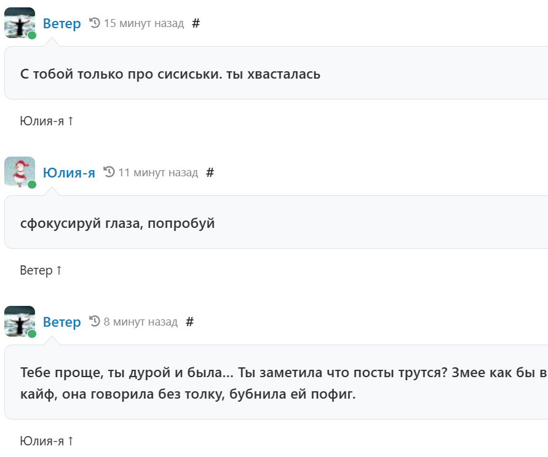Follow the Ветер ↑ reply reference
This screenshot has width=548, height=457.
(x=41, y=270)
